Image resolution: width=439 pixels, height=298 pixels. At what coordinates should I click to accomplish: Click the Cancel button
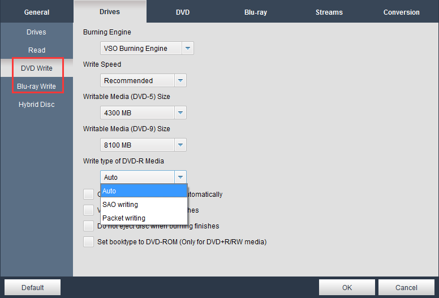[406, 287]
